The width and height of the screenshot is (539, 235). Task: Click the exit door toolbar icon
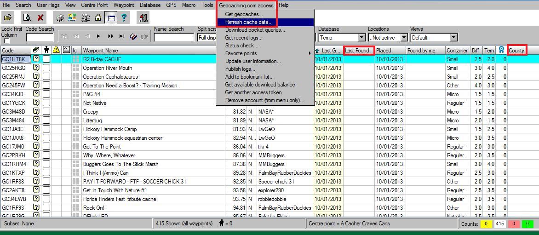tap(143, 17)
